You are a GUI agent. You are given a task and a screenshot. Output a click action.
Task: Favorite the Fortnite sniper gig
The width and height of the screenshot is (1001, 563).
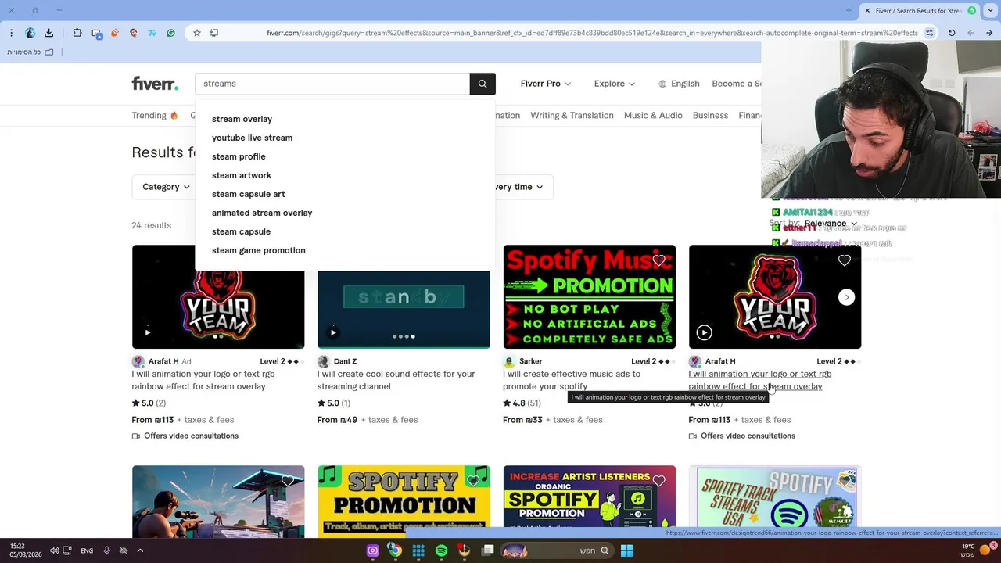287,481
